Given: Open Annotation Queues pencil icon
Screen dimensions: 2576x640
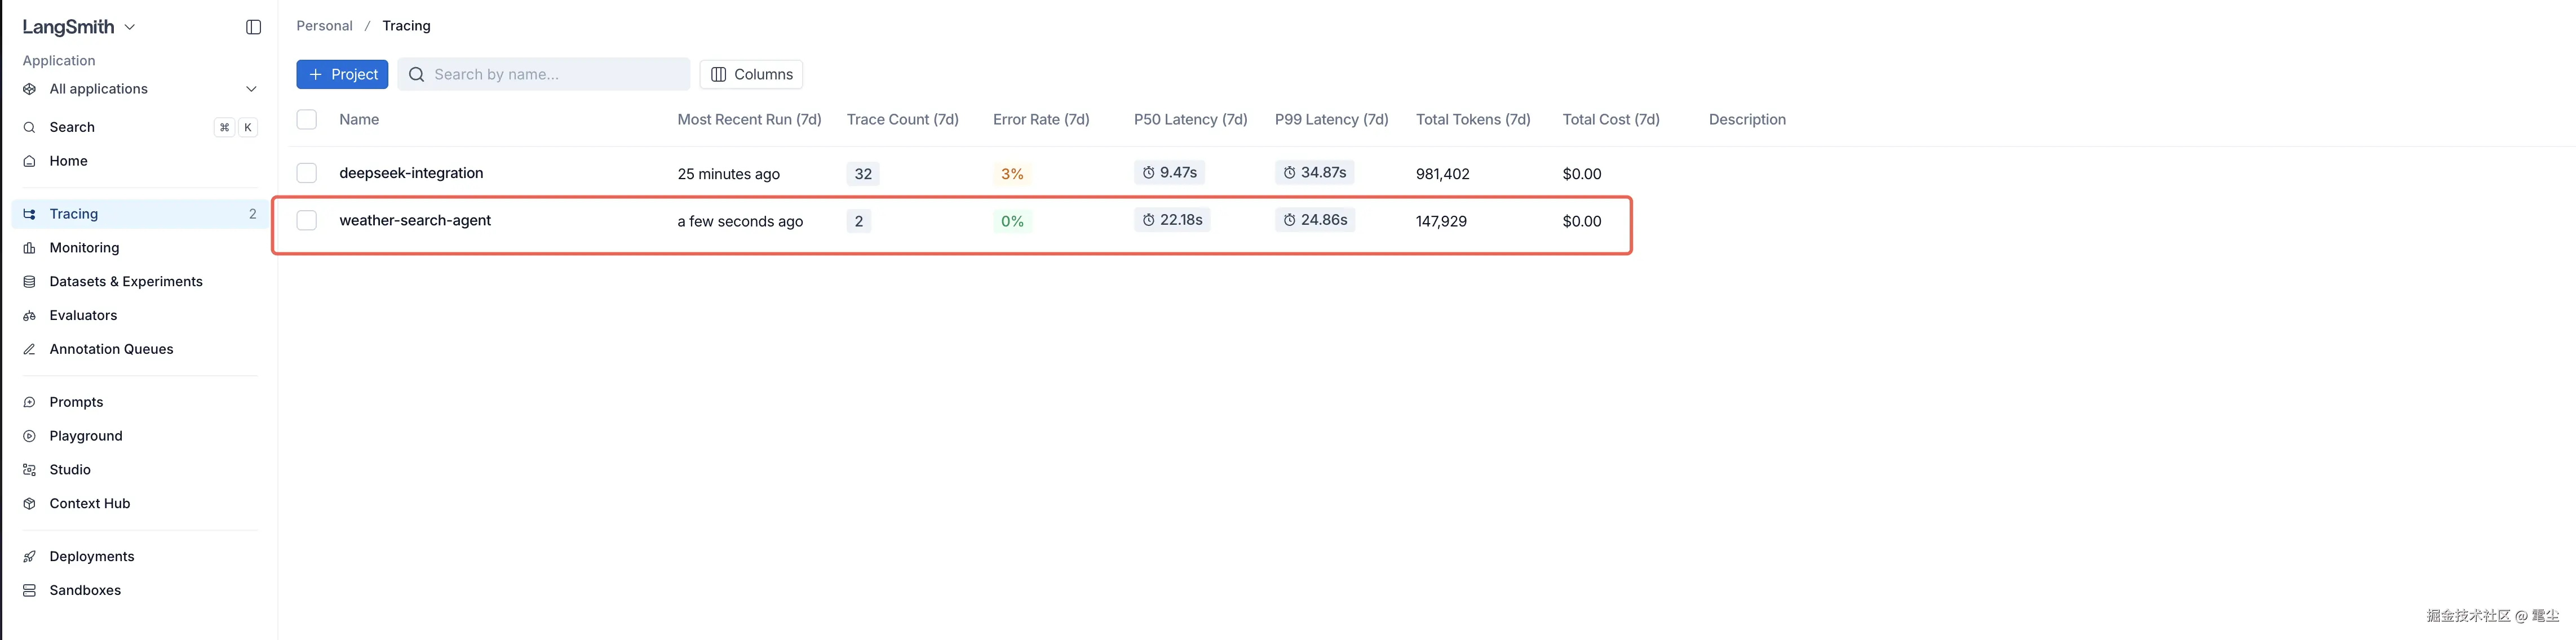Looking at the screenshot, I should pyautogui.click(x=30, y=349).
